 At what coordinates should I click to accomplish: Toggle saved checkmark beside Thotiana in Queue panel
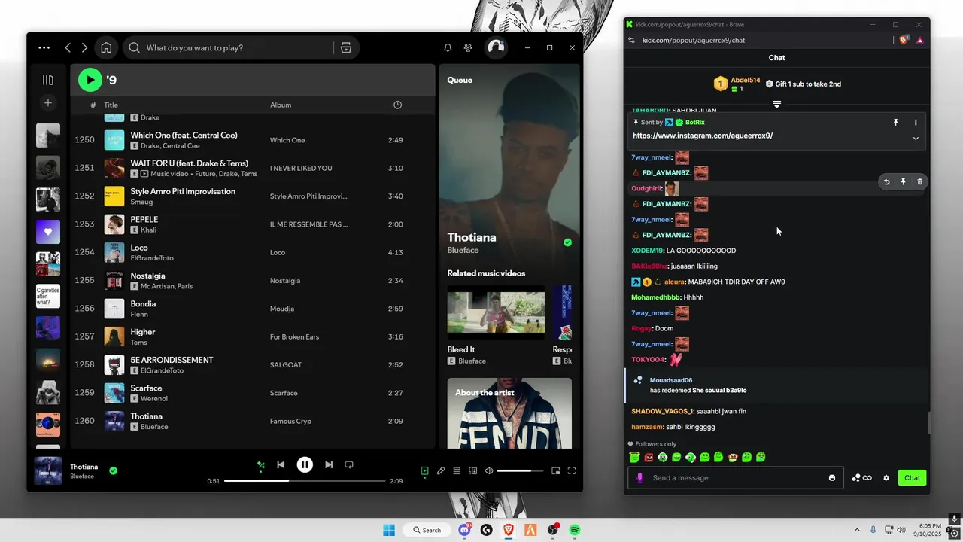568,242
